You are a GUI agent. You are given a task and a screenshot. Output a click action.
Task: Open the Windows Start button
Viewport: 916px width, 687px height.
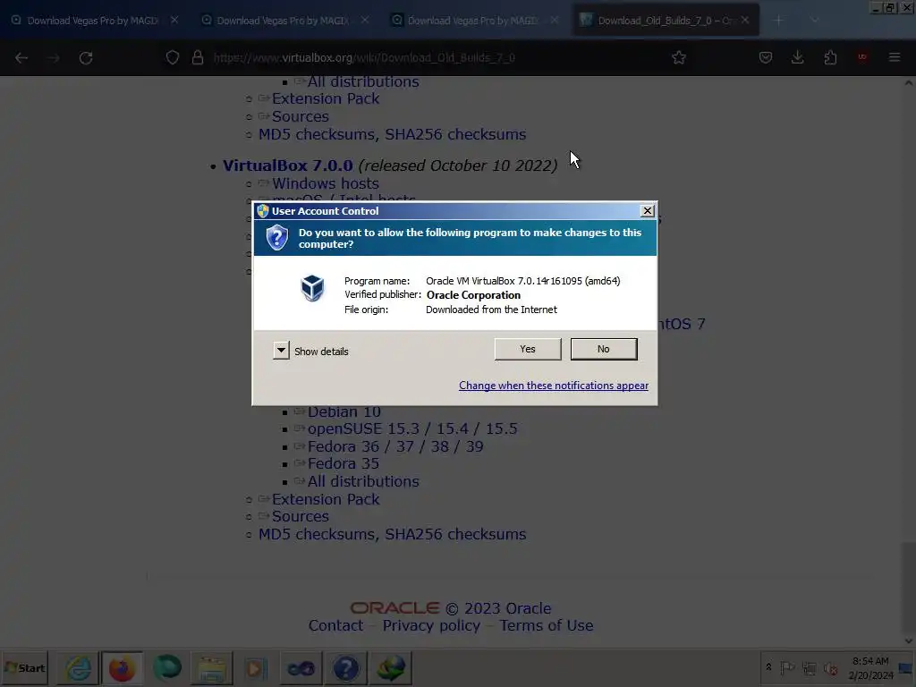tap(25, 667)
